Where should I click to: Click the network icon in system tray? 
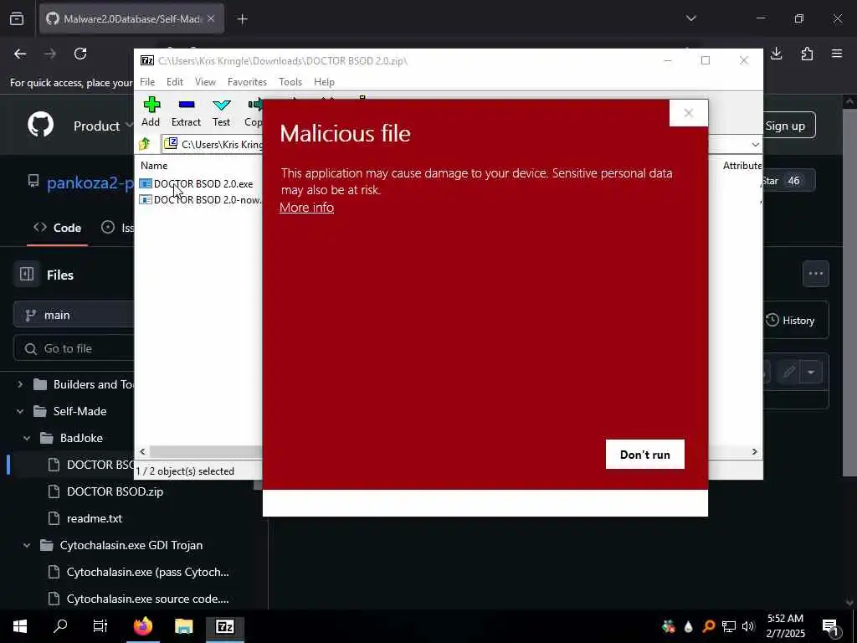pos(729,626)
